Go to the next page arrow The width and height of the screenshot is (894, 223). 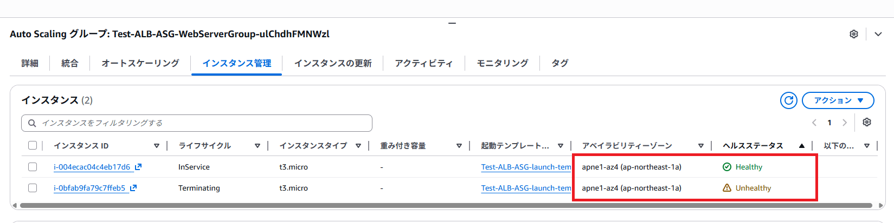pos(845,123)
